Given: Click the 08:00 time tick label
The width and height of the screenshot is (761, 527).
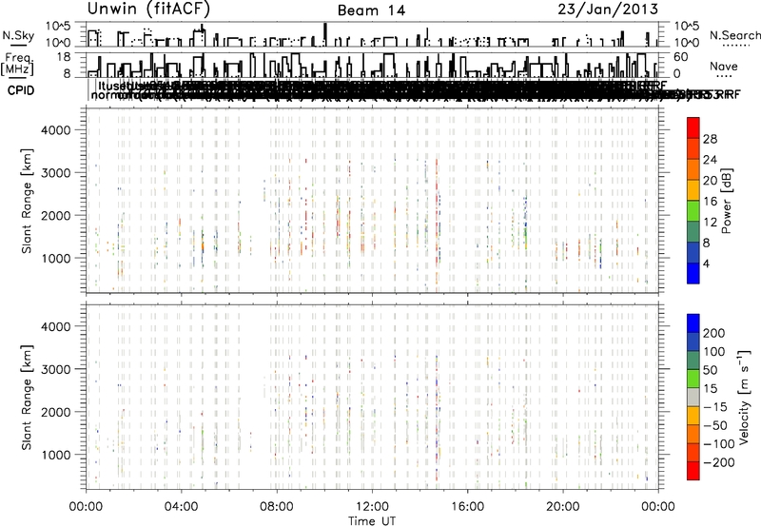Looking at the screenshot, I should click(x=277, y=507).
